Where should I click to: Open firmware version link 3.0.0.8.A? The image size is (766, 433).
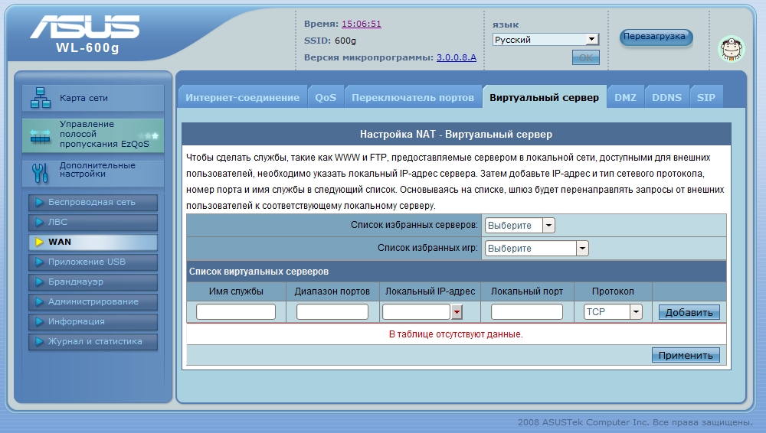[457, 57]
